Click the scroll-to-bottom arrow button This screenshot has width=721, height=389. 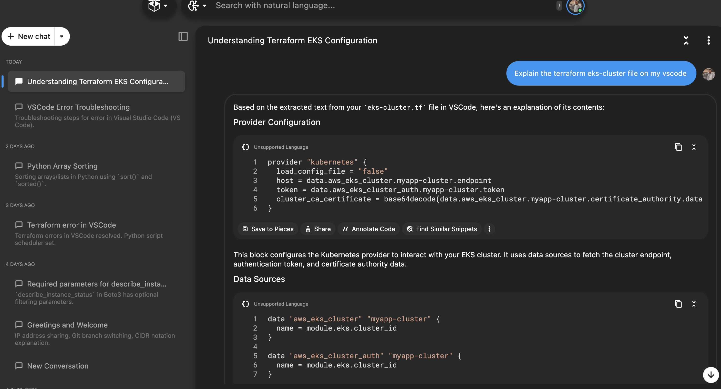pos(711,375)
